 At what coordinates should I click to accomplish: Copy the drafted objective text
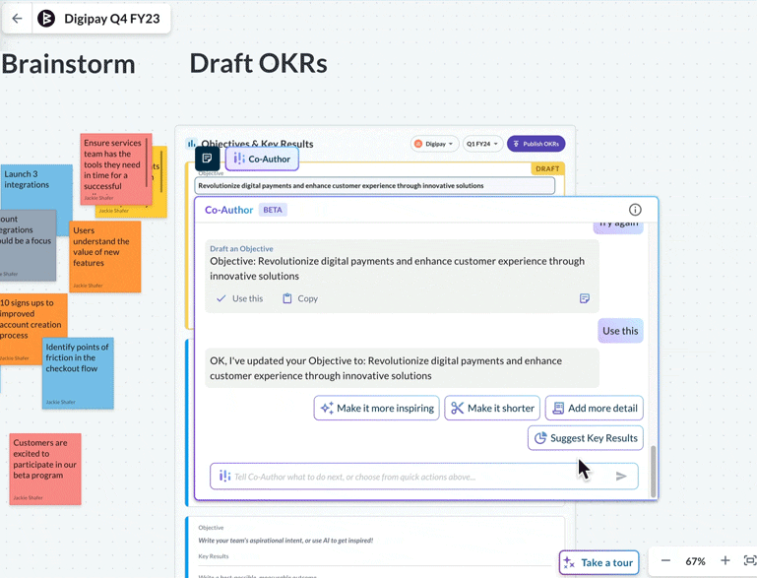pos(300,298)
